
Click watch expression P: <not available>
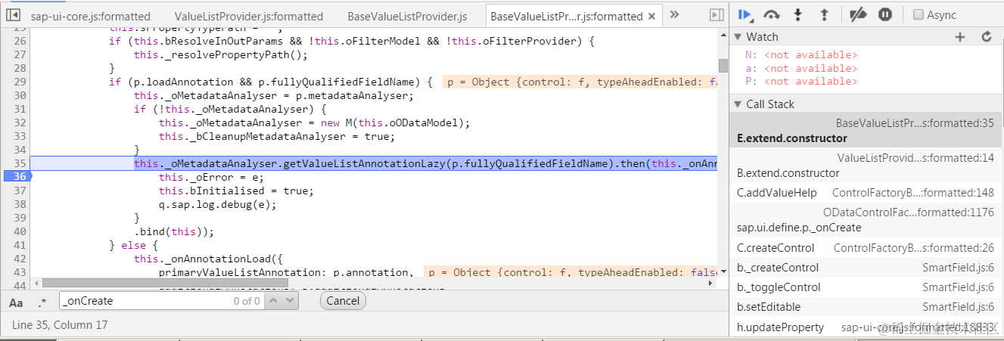pyautogui.click(x=801, y=81)
